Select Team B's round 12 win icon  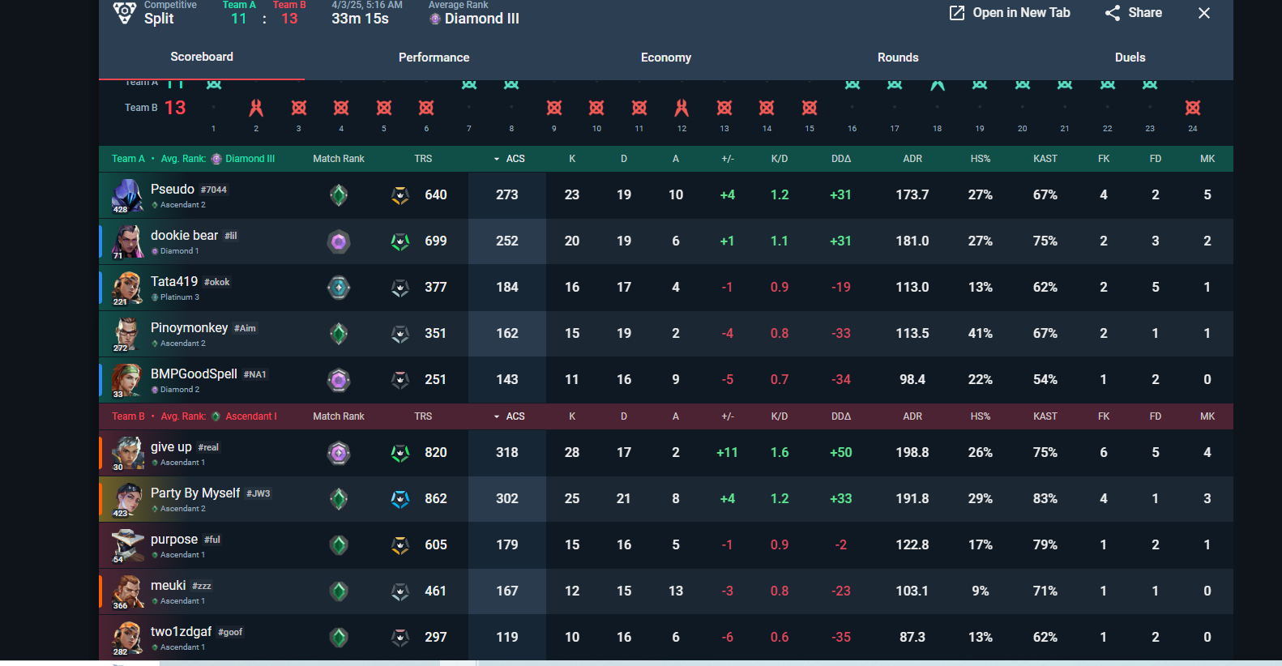click(682, 108)
